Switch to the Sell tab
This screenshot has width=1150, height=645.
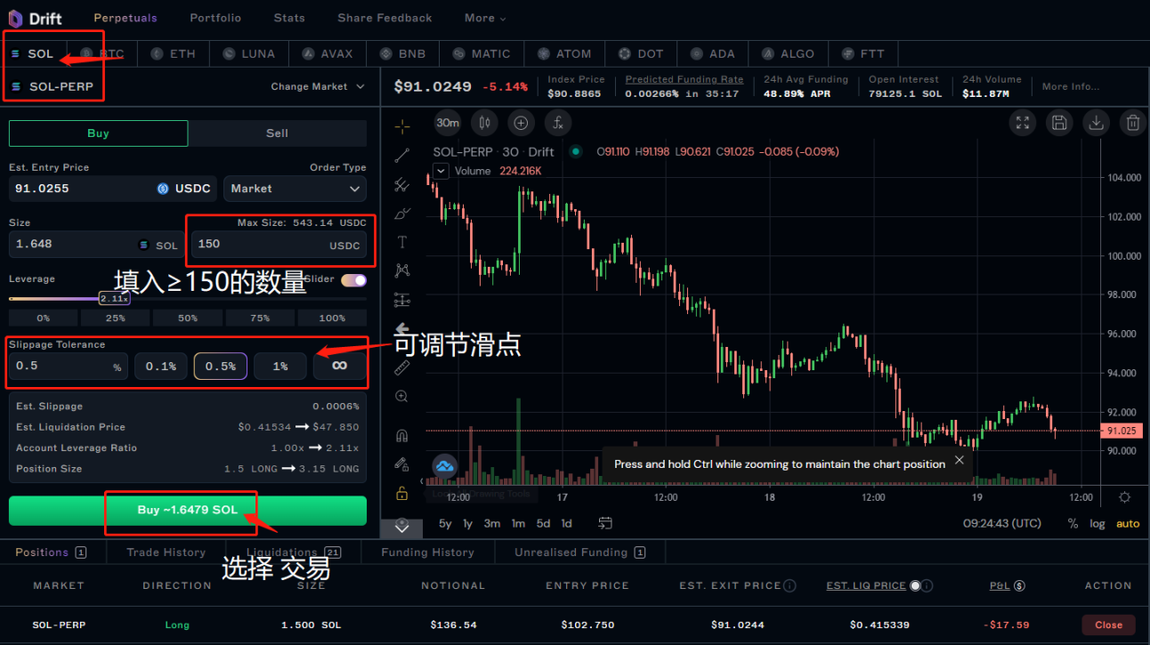click(x=277, y=133)
